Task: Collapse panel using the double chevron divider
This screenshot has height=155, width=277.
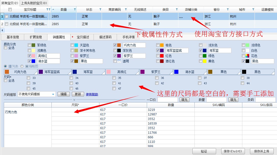Action: (x=74, y=100)
